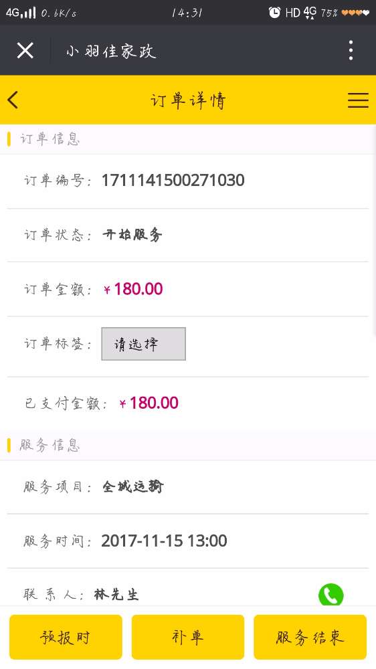Tap the 订单详情 page title
The height and width of the screenshot is (669, 376).
(x=188, y=101)
